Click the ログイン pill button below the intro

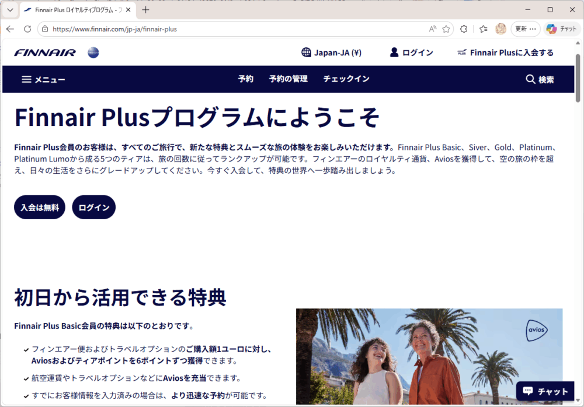click(93, 207)
